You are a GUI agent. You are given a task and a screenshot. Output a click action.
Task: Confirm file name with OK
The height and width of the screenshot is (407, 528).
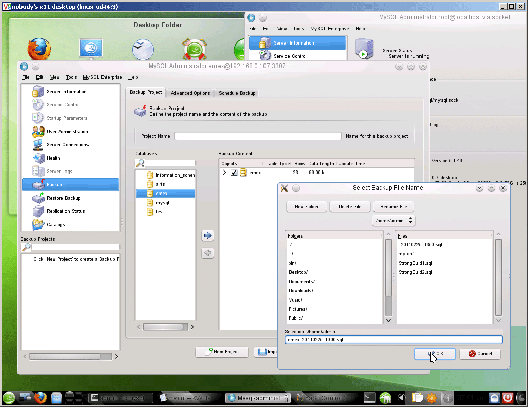tap(435, 354)
